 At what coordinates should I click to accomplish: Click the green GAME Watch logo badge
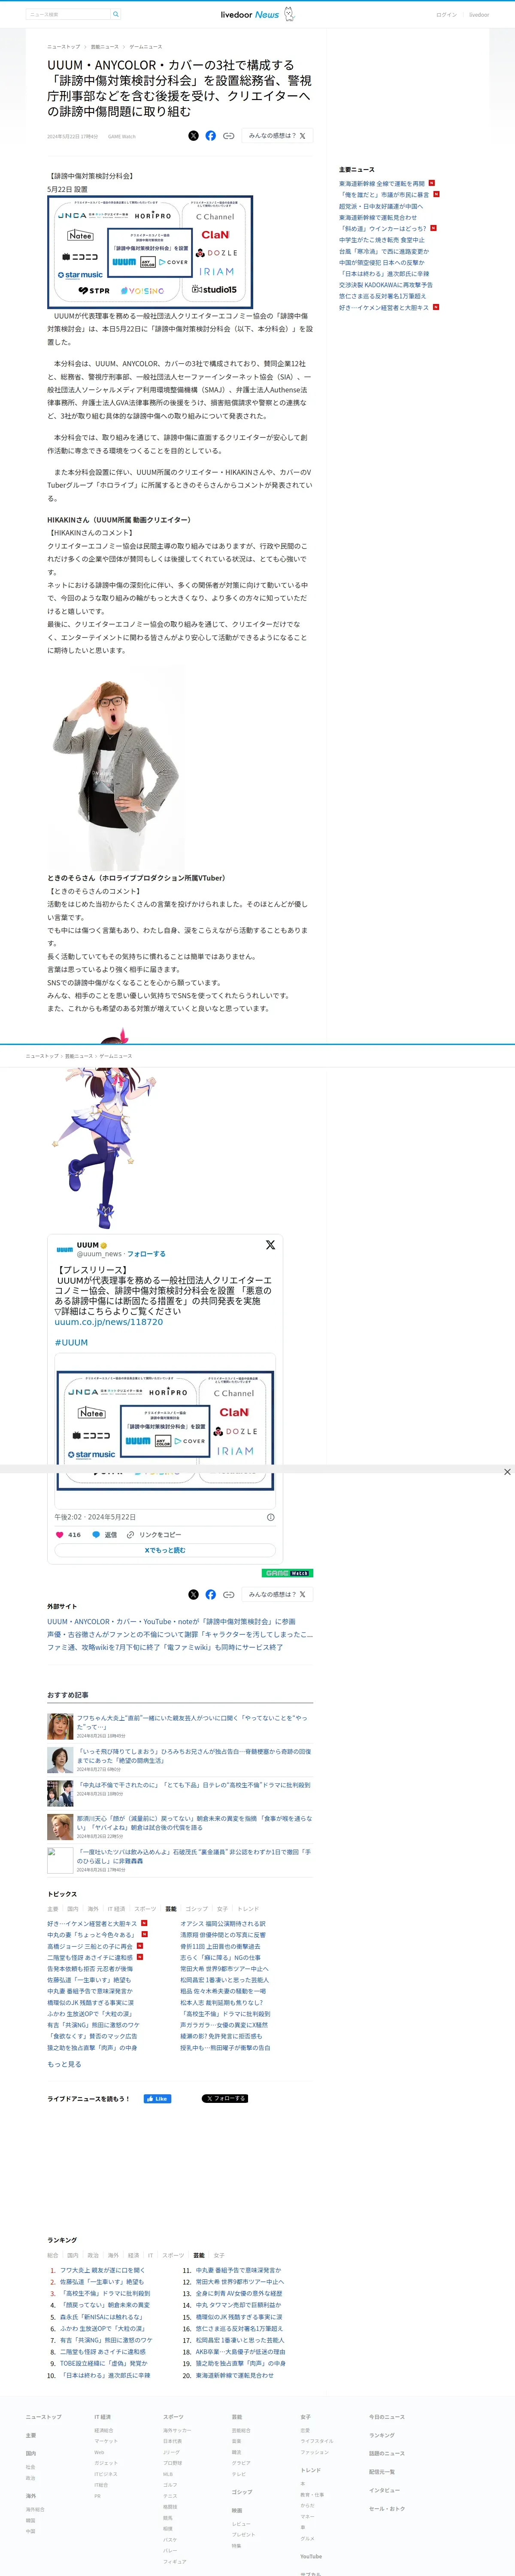tap(287, 1573)
